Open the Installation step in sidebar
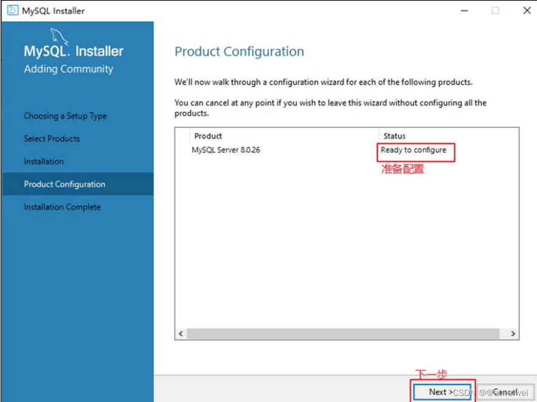537x402 pixels. point(44,162)
